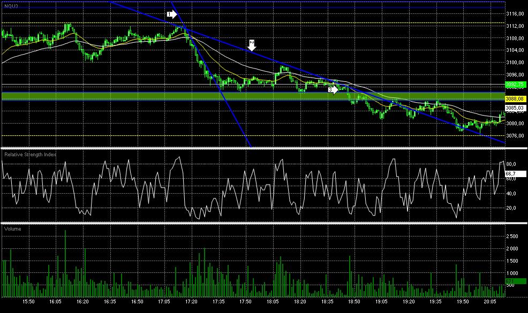Click the 3116,00 price axis label

point(515,14)
